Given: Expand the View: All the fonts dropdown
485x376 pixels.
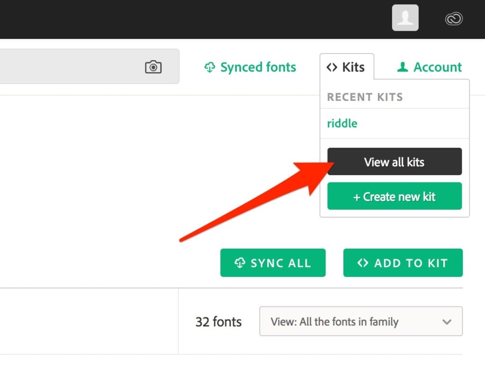Looking at the screenshot, I should click(361, 321).
